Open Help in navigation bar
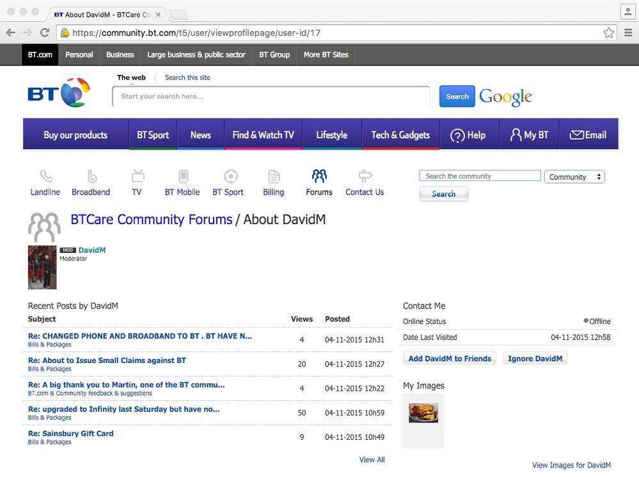This screenshot has height=477, width=639. [x=469, y=134]
